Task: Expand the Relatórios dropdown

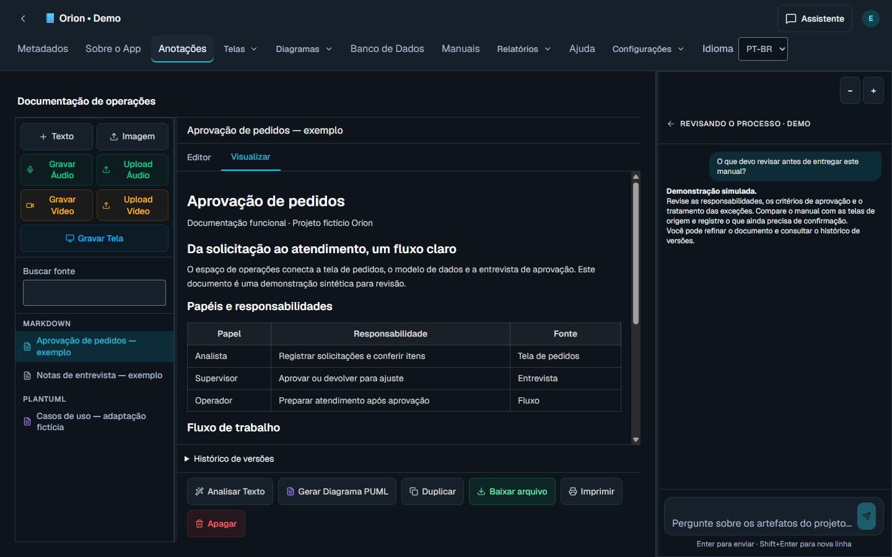Action: click(x=523, y=49)
